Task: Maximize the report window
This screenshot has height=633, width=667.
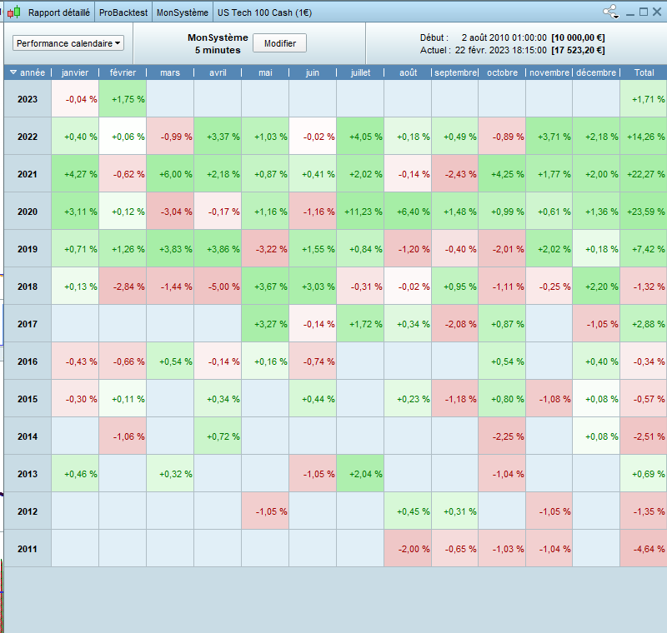Action: 644,12
